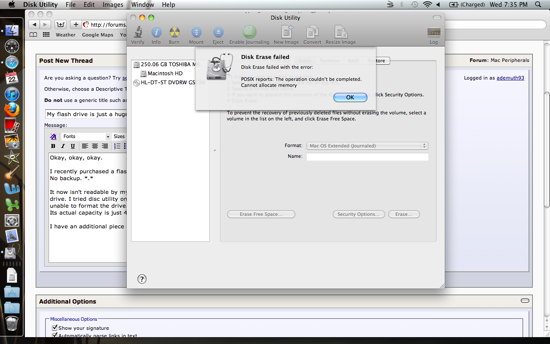Open the Format pop-up menu
The image size is (550, 344).
367,146
